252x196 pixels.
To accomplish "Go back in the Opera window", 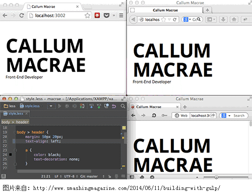I will 133,116.
